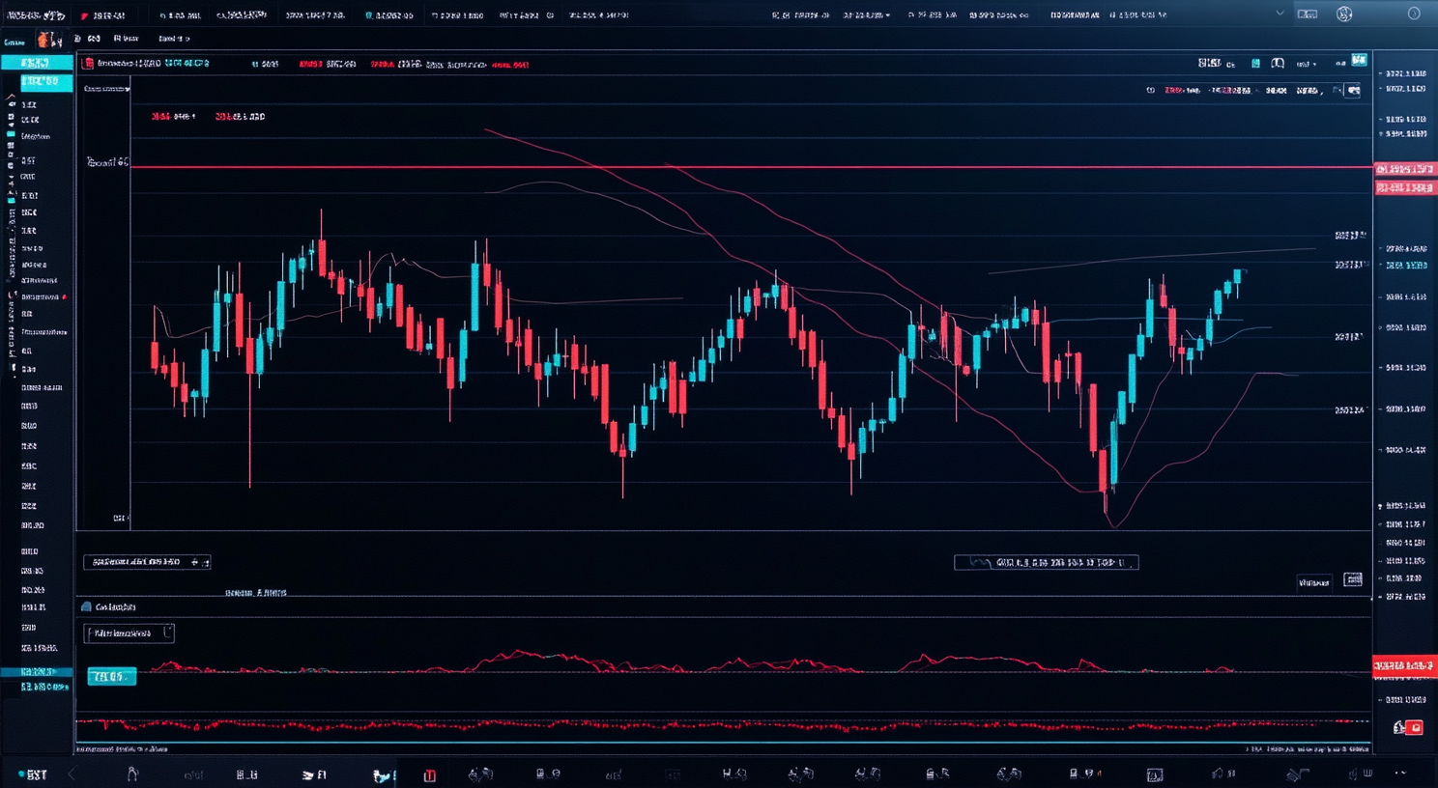Click the BST label in the bottom-left corner
This screenshot has height=788, width=1438.
pyautogui.click(x=36, y=774)
